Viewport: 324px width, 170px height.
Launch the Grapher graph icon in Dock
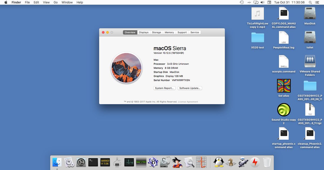pyautogui.click(x=201, y=162)
